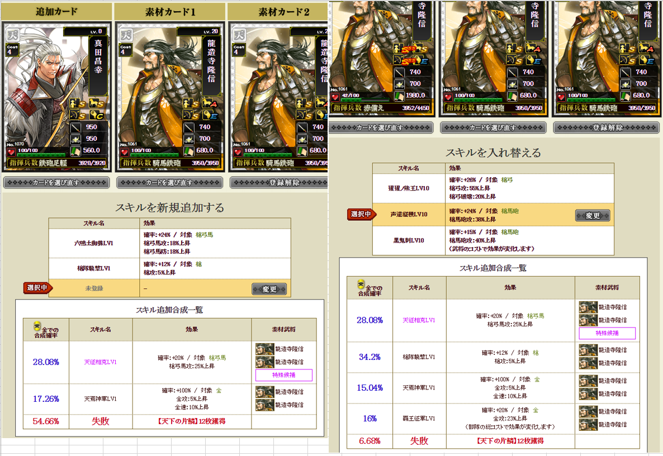Click the red 選択中 marker beside 声追縦横LV10
The image size is (663, 456).
[x=362, y=214]
